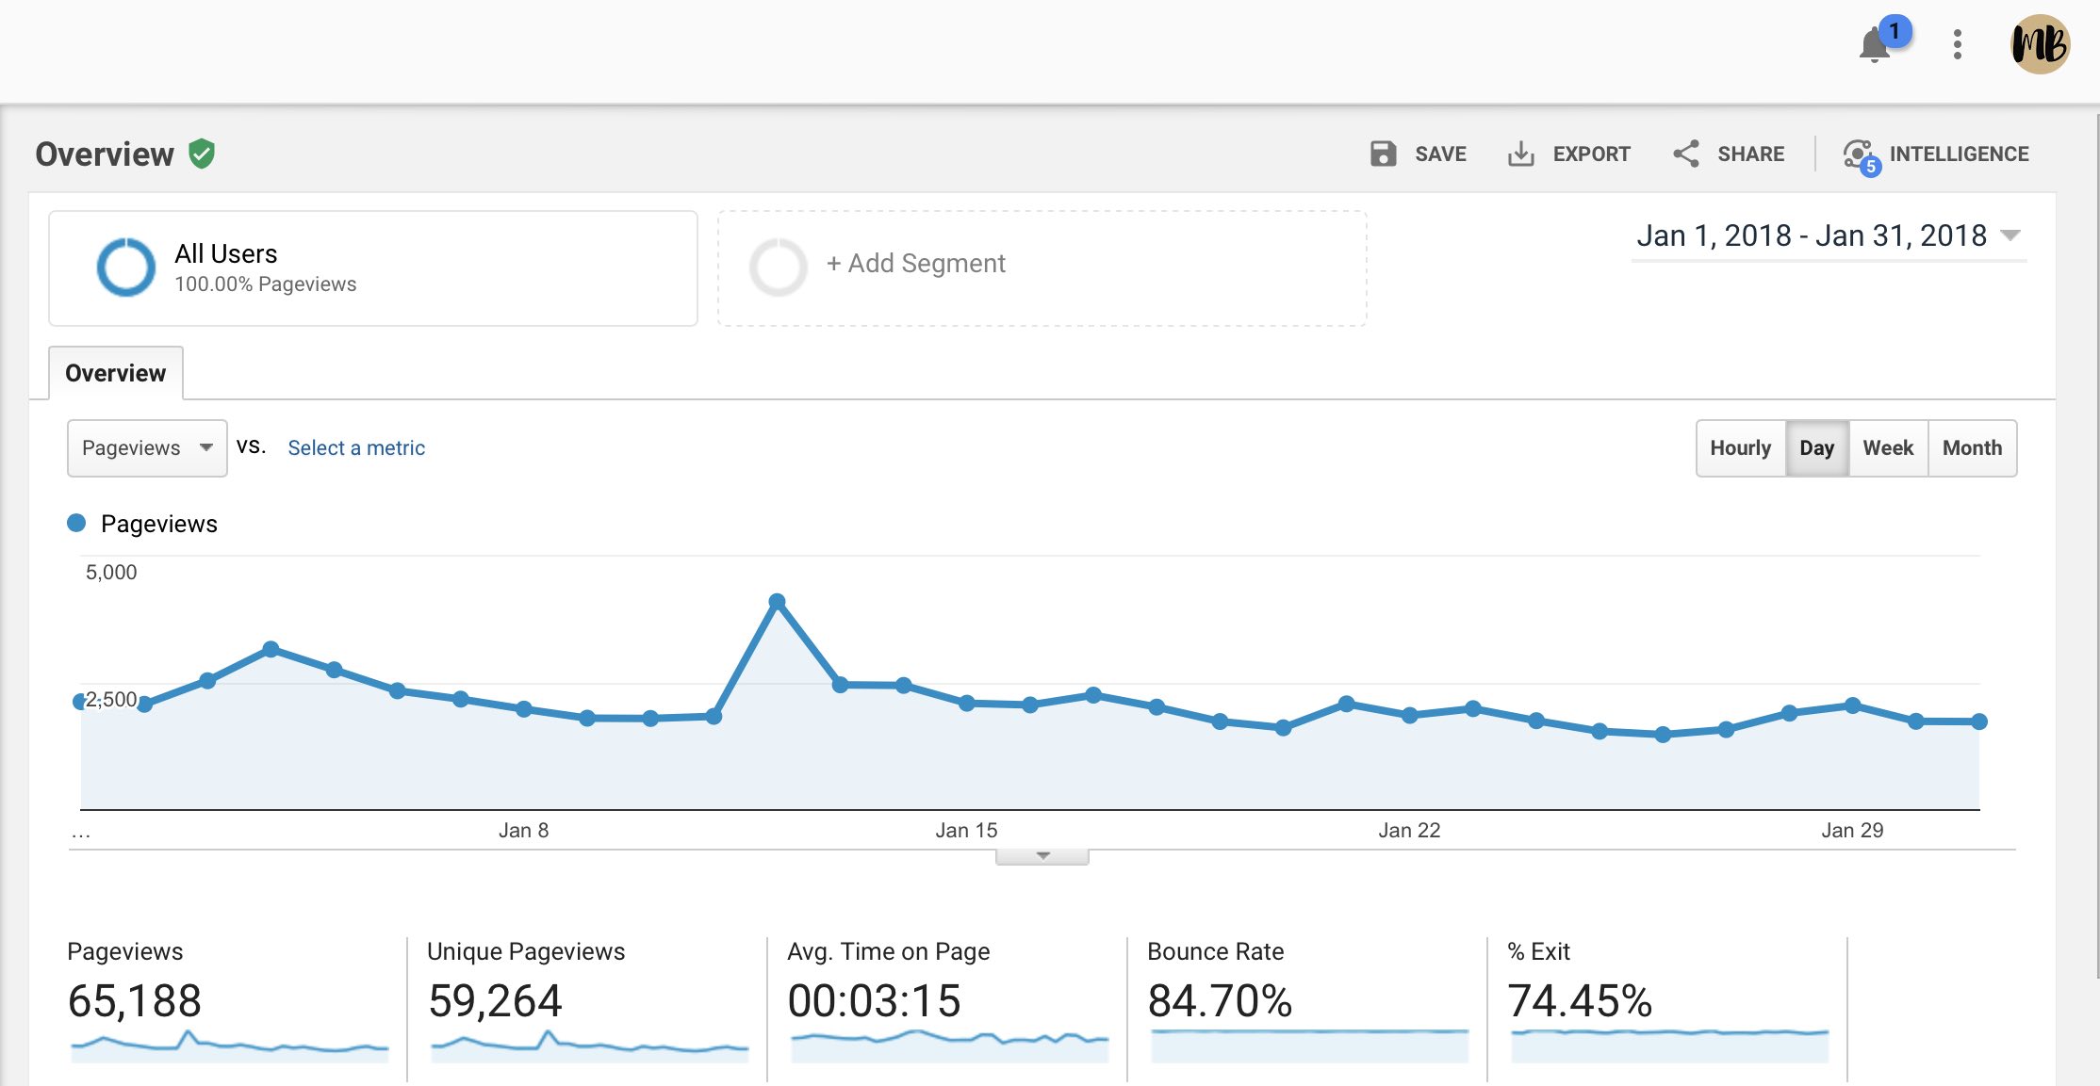Open the All Users segment box
The width and height of the screenshot is (2100, 1086).
tap(373, 268)
